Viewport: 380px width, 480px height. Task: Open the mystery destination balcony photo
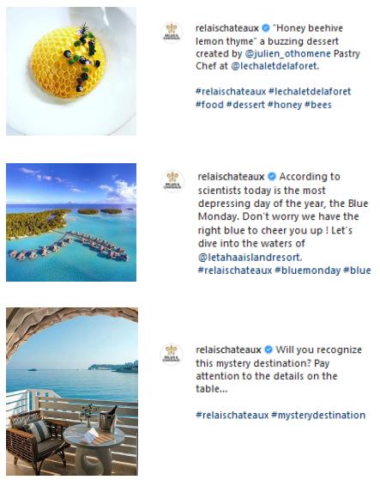tap(72, 392)
